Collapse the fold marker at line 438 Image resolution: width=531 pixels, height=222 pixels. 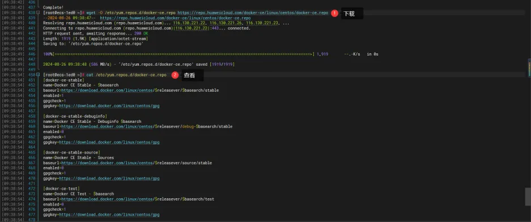(39, 12)
